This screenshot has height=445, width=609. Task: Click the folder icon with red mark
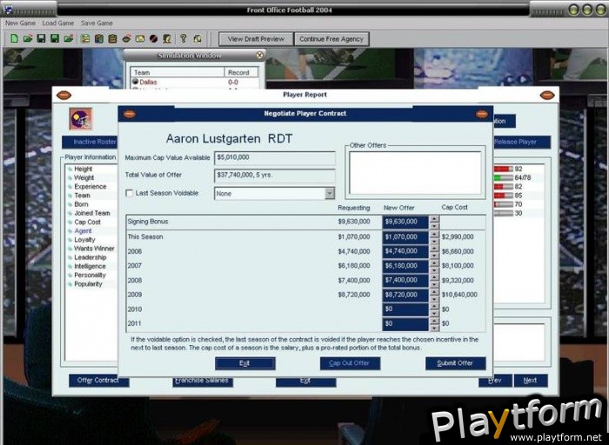tap(69, 38)
